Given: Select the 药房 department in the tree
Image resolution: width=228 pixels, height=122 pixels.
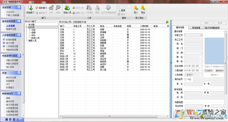Looking at the screenshot, I should tap(33, 33).
